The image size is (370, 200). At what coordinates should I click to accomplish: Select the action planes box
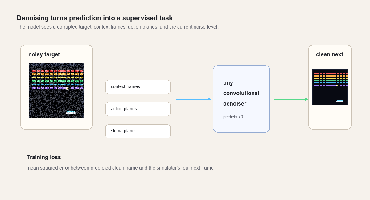coord(138,109)
